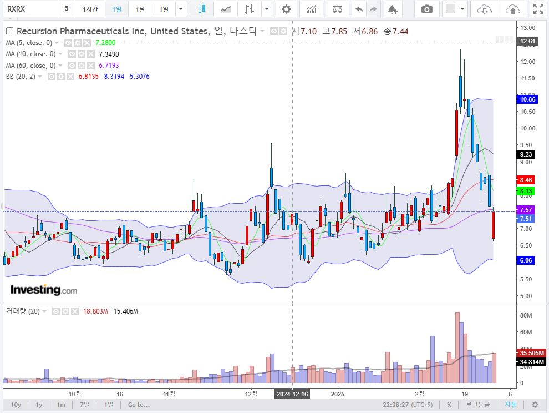Screen dimensions: 549x413
Task: Expand the chart style dropdown arrow
Action: coord(267,9)
